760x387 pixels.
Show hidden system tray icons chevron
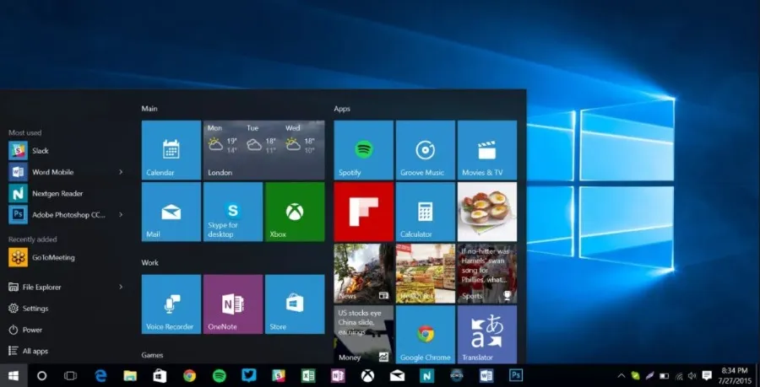tap(621, 376)
